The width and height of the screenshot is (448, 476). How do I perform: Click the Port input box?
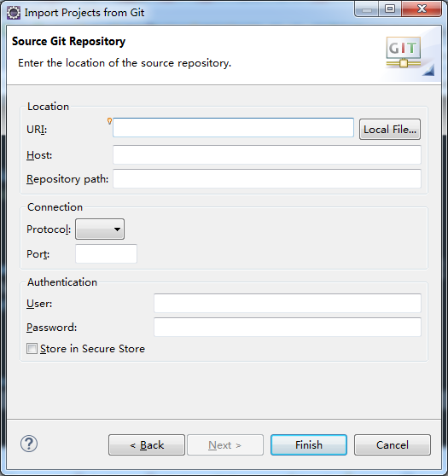tap(107, 253)
